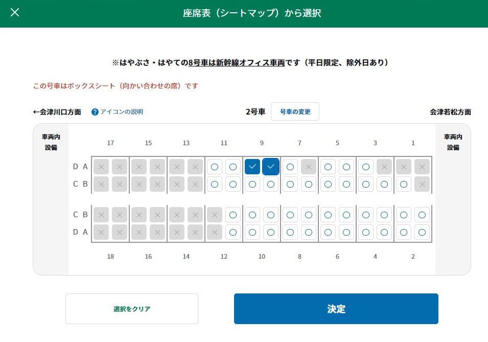The height and width of the screenshot is (342, 488).
Task: Open the 新幹線オフィス車両 link
Action: (250, 62)
